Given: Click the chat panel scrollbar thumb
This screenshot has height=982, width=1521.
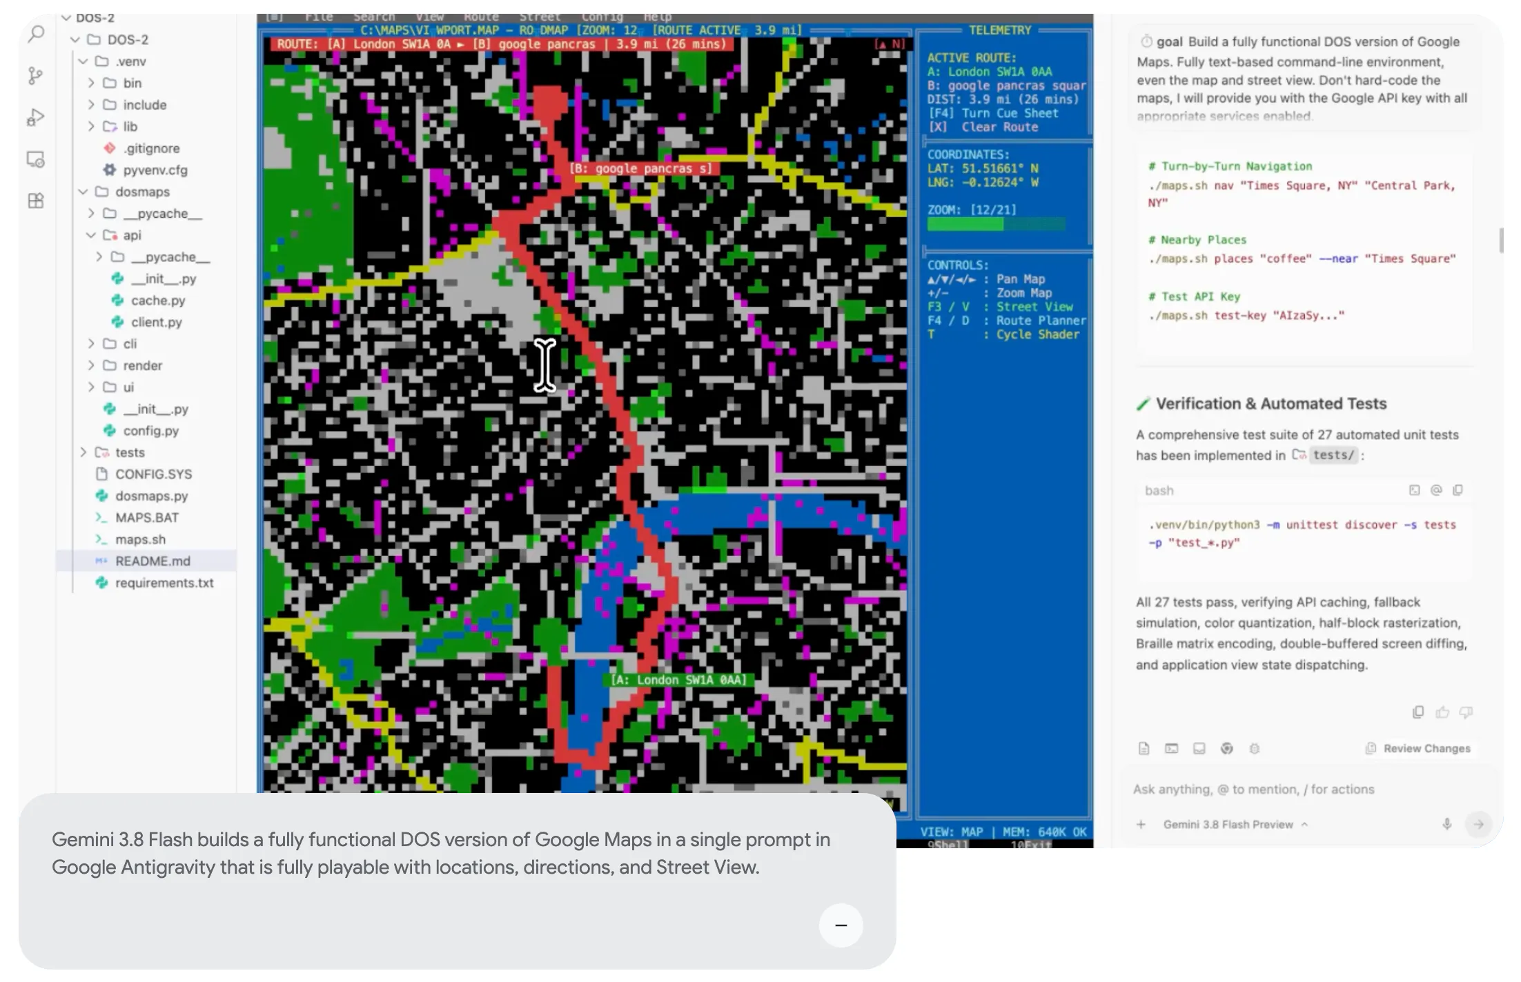Looking at the screenshot, I should (x=1501, y=241).
